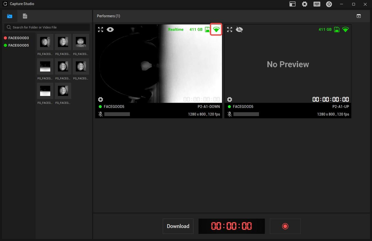
Task: Unmute the microphone on P2-A1-DOWN
Action: point(101,114)
